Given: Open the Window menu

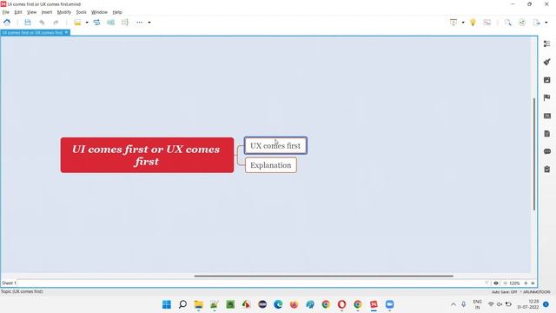Looking at the screenshot, I should click(99, 12).
